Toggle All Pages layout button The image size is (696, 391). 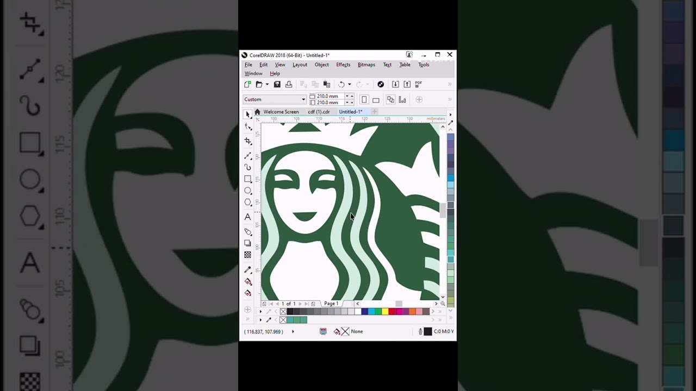click(390, 99)
